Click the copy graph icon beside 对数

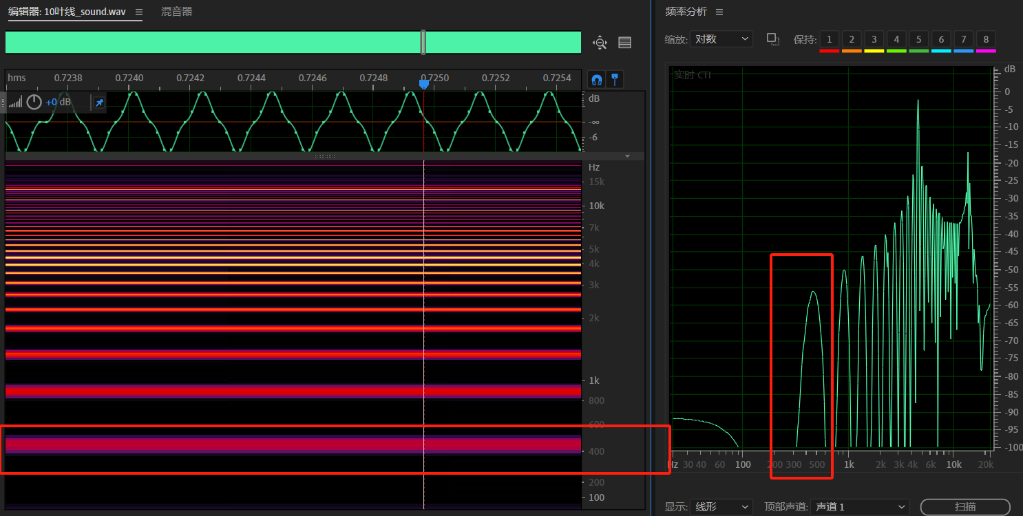coord(773,39)
